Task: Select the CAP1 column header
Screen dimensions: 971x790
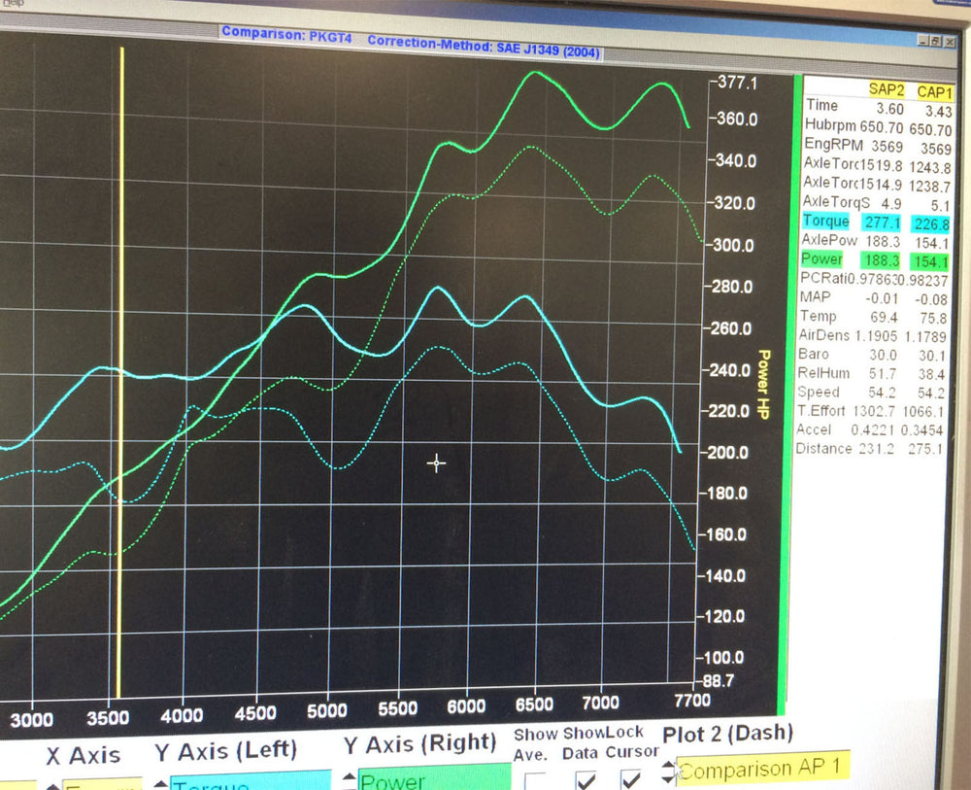Action: click(x=934, y=90)
